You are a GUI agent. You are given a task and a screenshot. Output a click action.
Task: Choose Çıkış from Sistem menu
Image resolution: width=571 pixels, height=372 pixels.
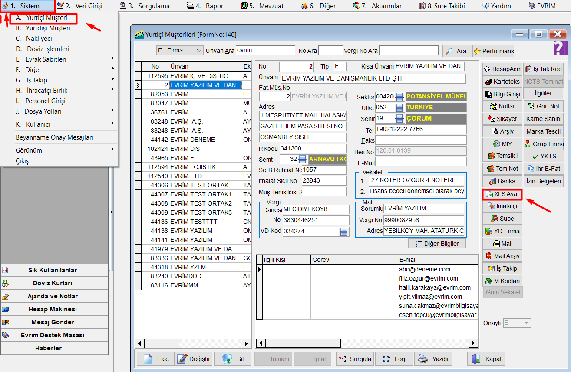coord(22,161)
